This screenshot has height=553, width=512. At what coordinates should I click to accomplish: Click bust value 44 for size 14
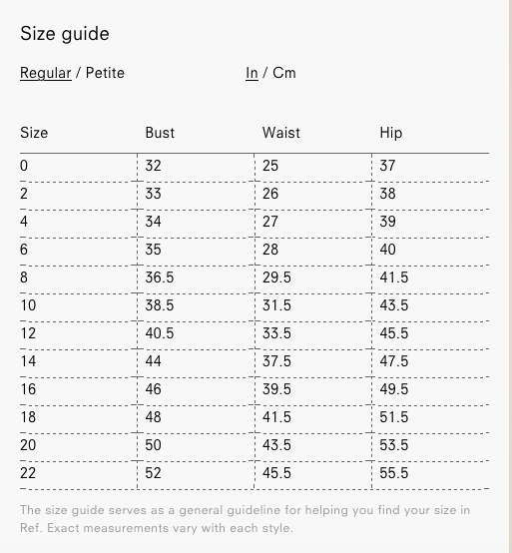[153, 361]
